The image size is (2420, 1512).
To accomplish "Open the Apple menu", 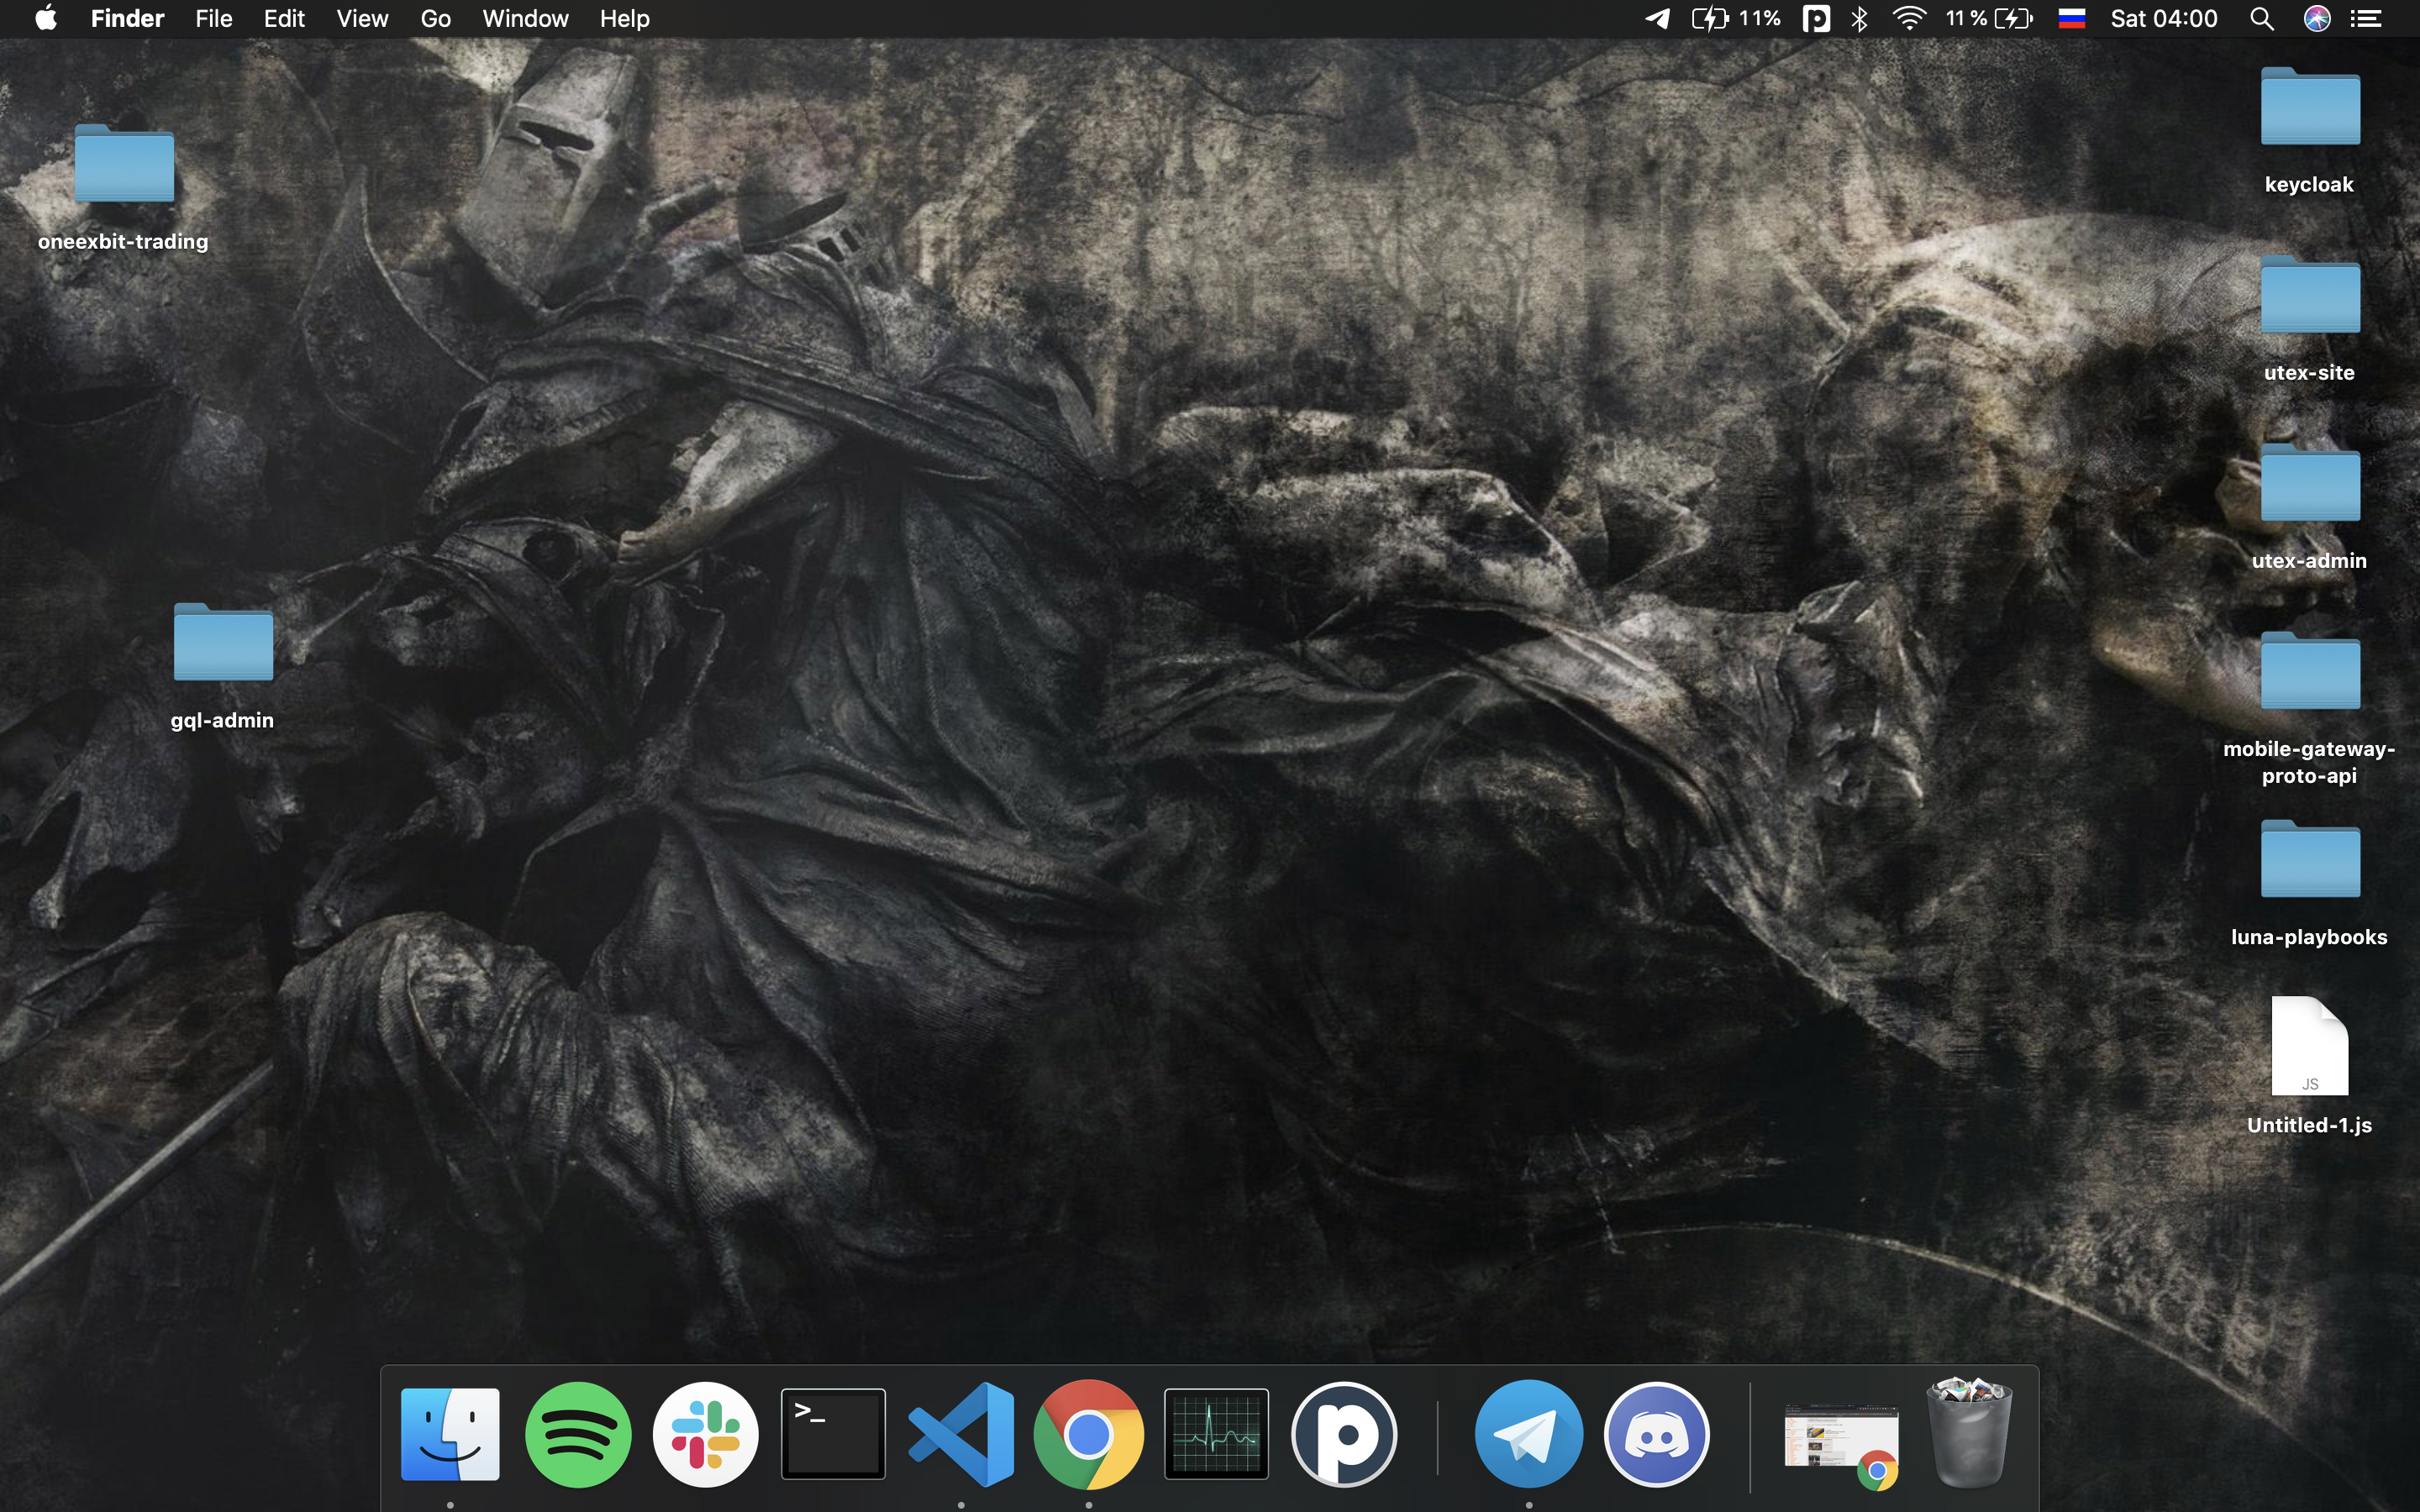I will point(46,18).
